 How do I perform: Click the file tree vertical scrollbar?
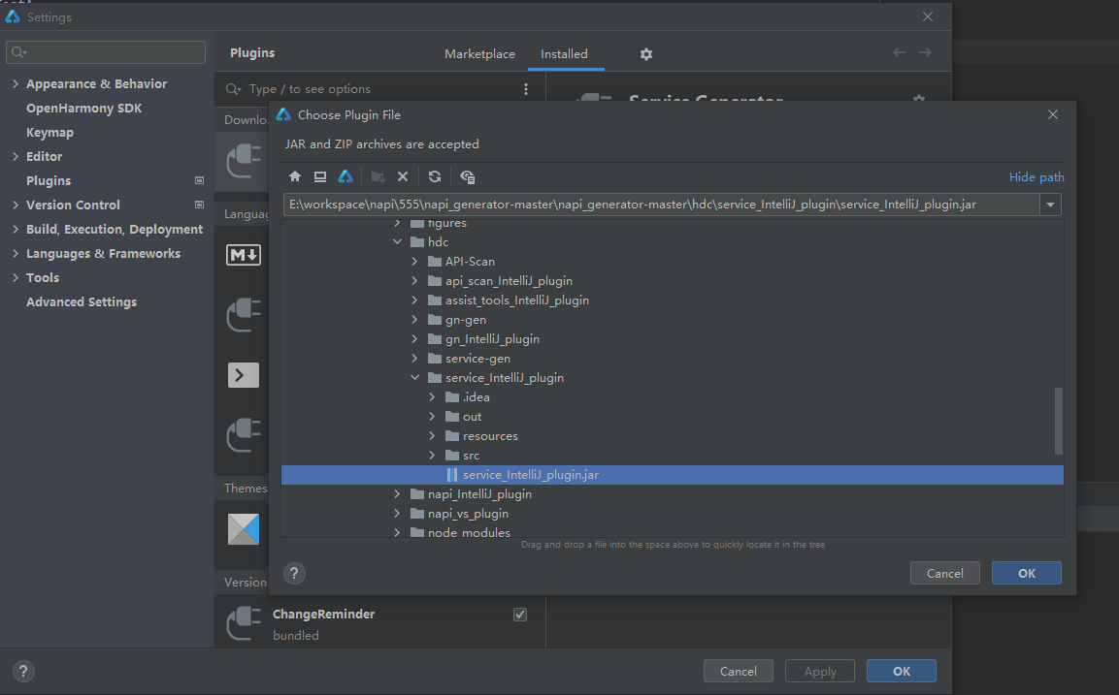pyautogui.click(x=1058, y=421)
